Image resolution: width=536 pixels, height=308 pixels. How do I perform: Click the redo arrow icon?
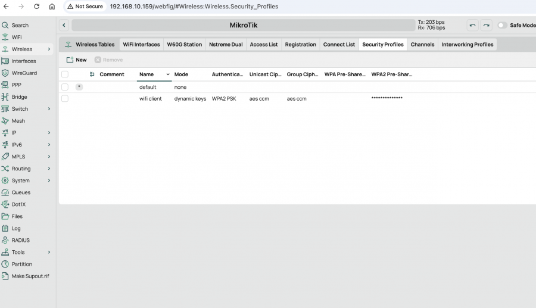[487, 26]
